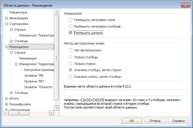Choose Только столбцы autofit option

pos(71,57)
